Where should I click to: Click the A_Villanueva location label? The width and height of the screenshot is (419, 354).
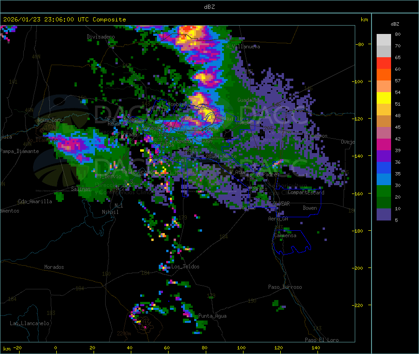coord(243,47)
